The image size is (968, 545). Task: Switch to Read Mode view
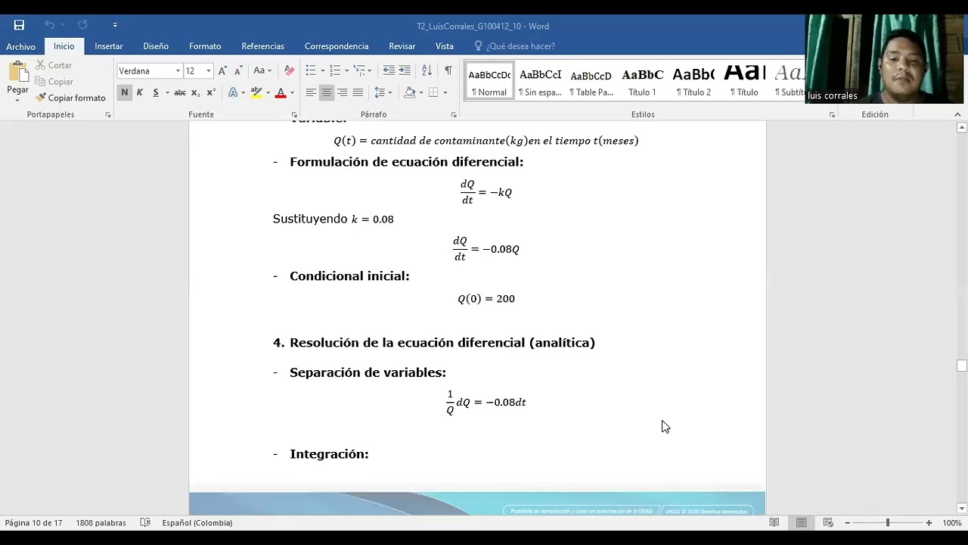coord(774,523)
